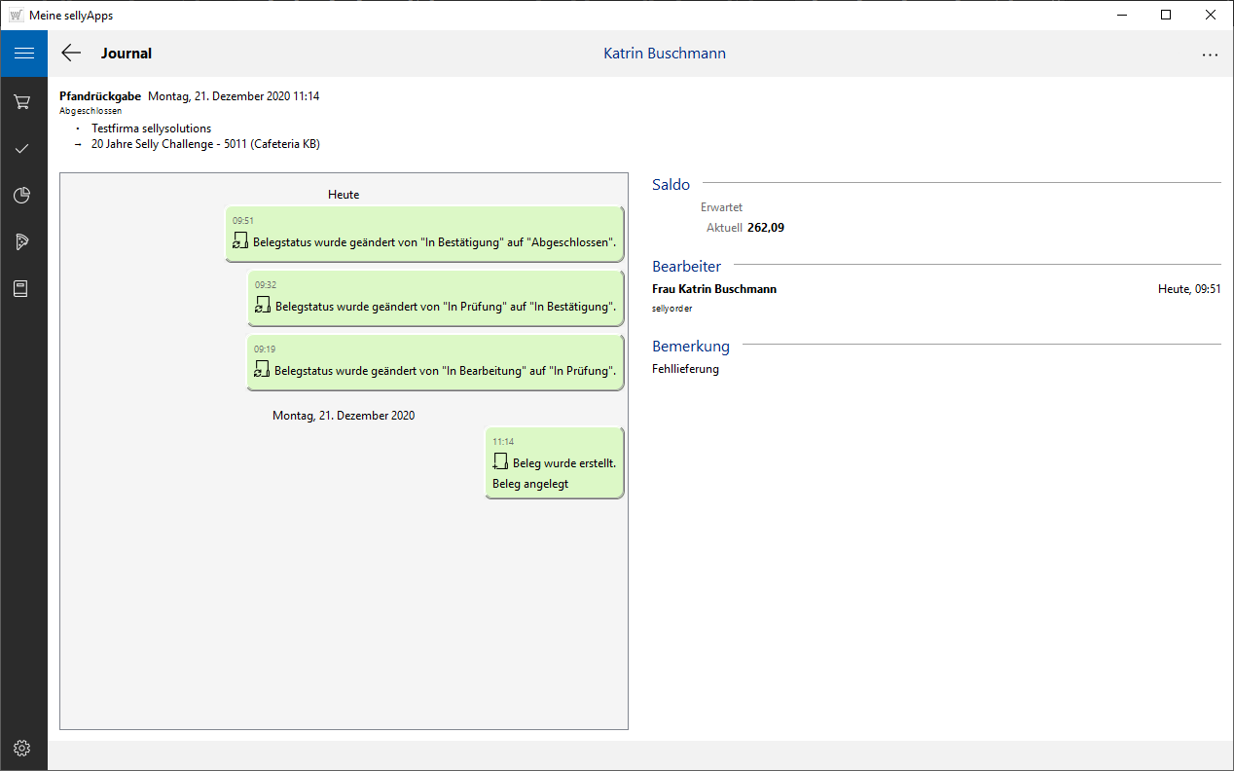The width and height of the screenshot is (1234, 771).
Task: Click the Saldo section header
Action: coord(671,185)
